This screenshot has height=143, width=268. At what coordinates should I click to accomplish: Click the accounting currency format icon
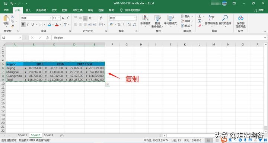pyautogui.click(x=112, y=25)
